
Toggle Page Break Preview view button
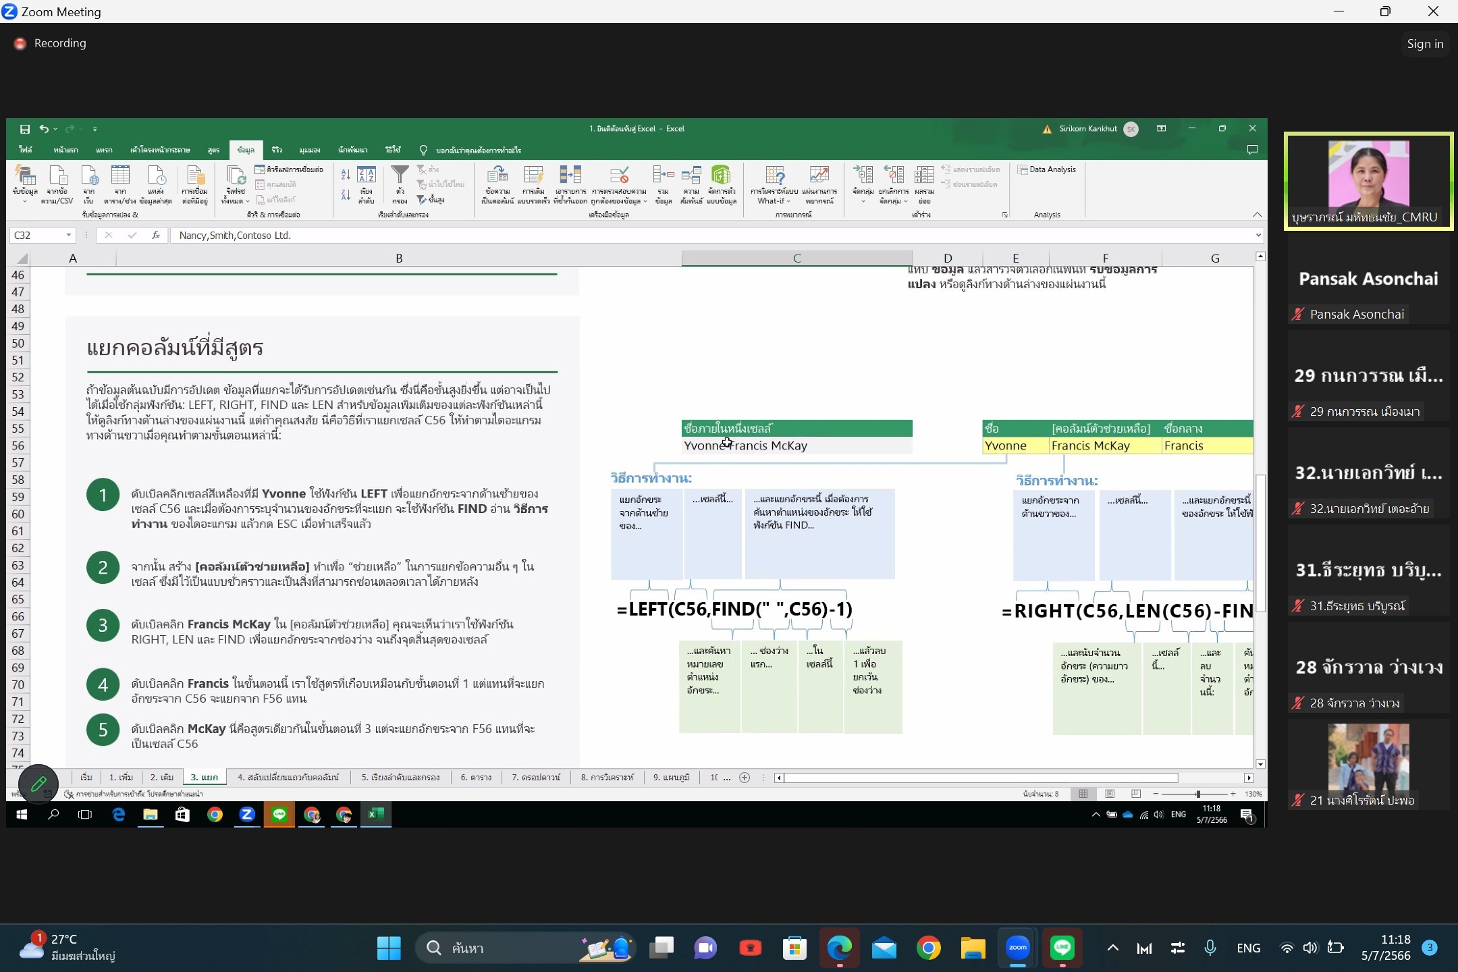click(1136, 794)
